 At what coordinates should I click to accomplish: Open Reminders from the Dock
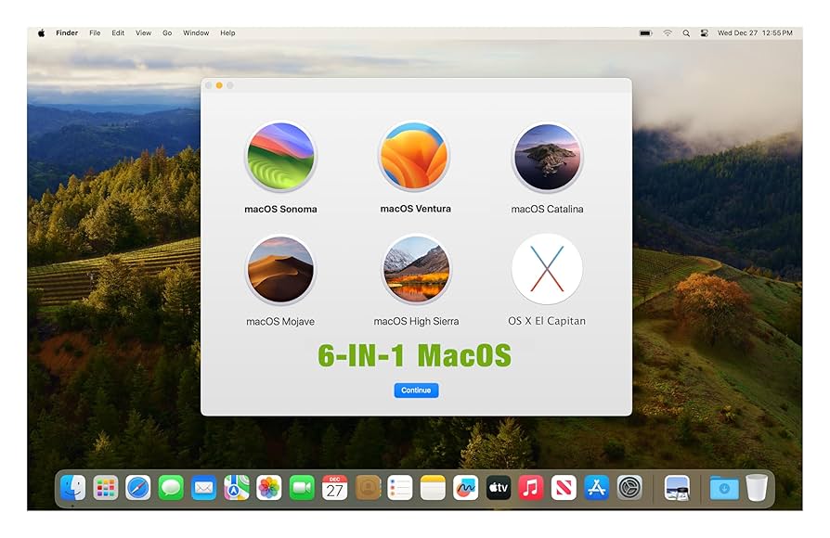pos(400,487)
